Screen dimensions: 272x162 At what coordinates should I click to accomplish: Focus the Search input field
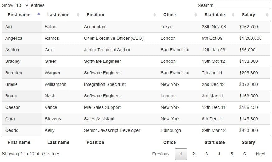click(243, 5)
